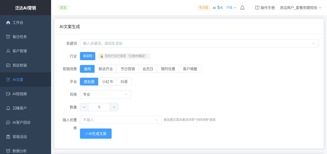Click the AI文案生成 panel heading
The height and width of the screenshot is (154, 327).
click(70, 27)
